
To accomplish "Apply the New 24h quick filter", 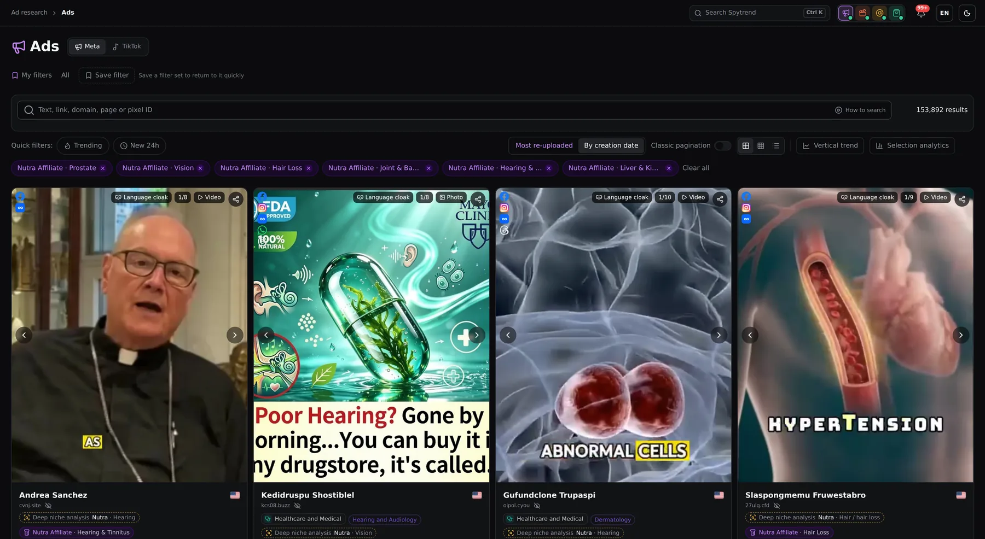I will (139, 145).
